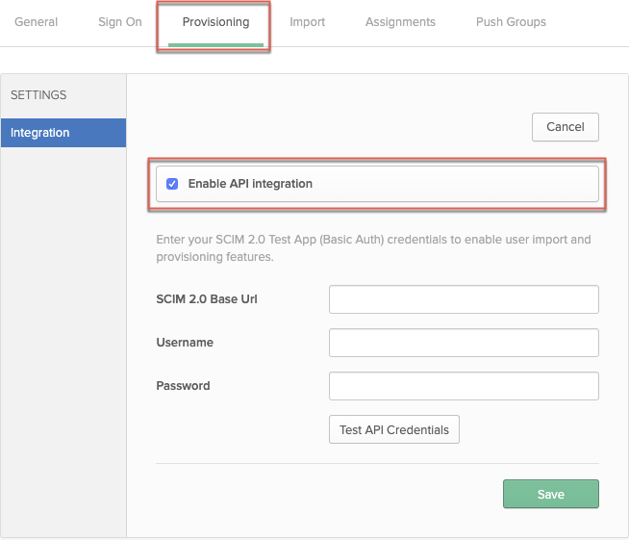Click into the Password input field
The image size is (629, 540).
464,386
